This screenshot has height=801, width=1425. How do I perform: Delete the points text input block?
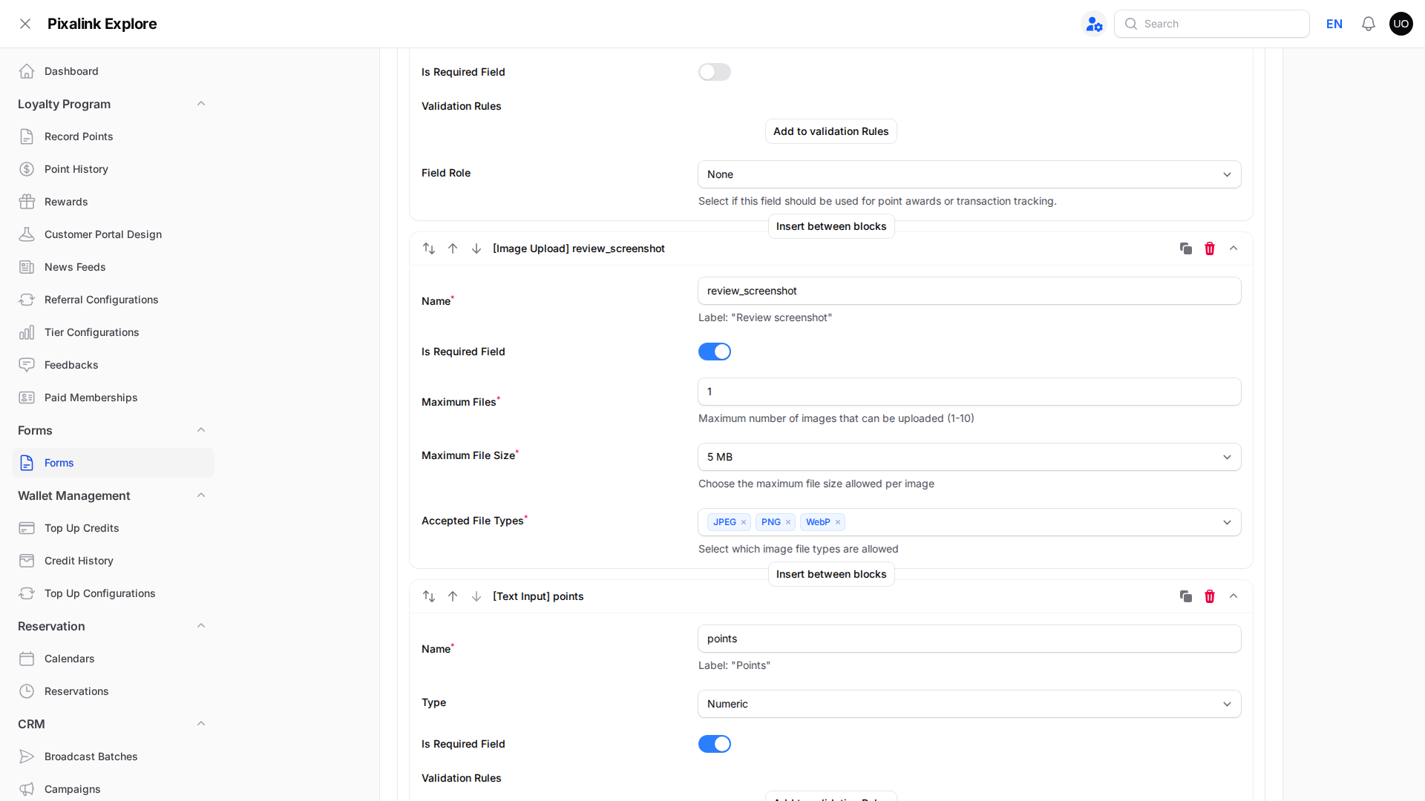(x=1210, y=596)
